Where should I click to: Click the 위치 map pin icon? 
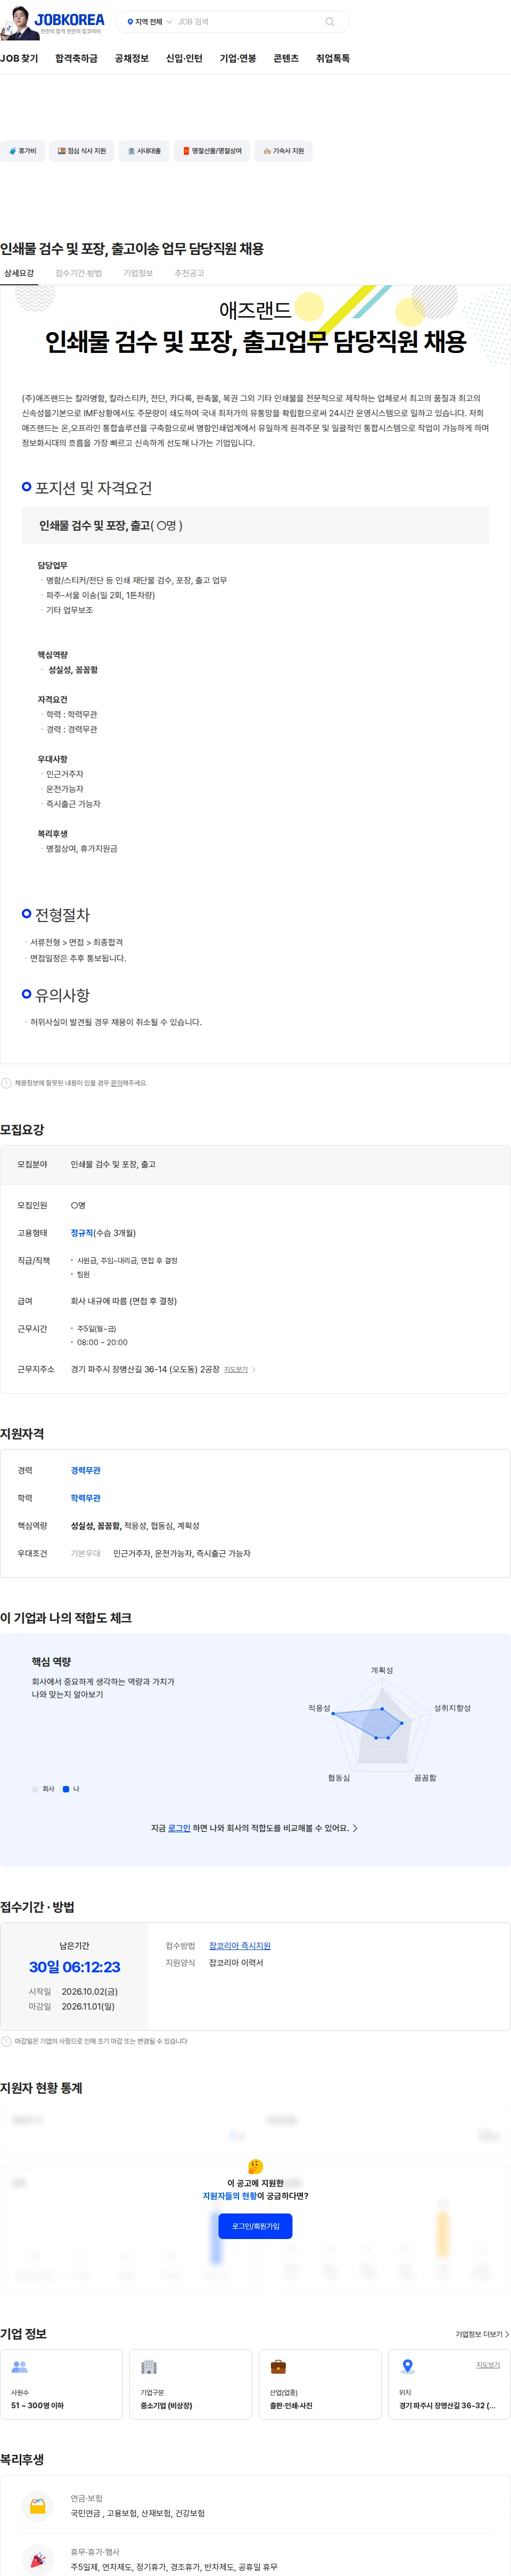tap(407, 2367)
